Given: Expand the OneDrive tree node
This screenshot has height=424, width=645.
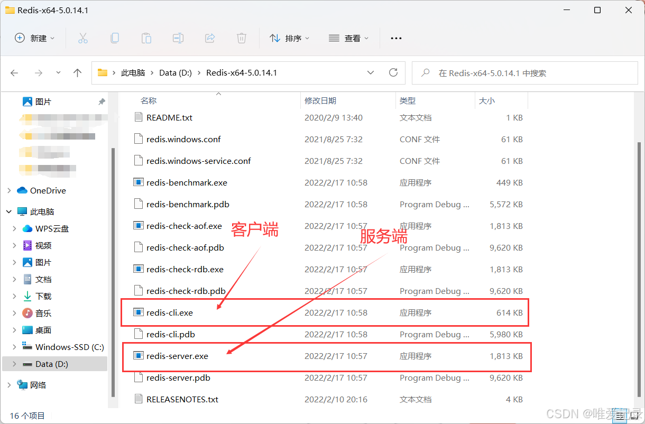Looking at the screenshot, I should pyautogui.click(x=9, y=190).
